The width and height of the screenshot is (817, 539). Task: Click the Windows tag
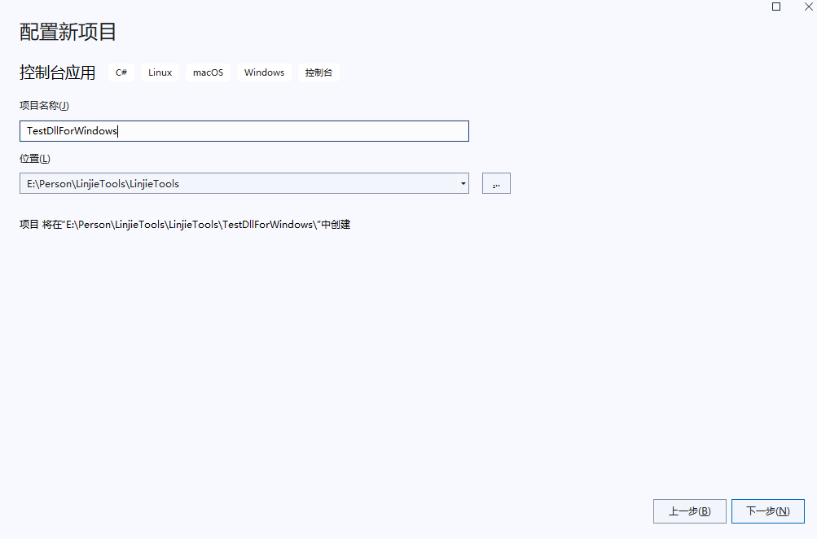[264, 72]
